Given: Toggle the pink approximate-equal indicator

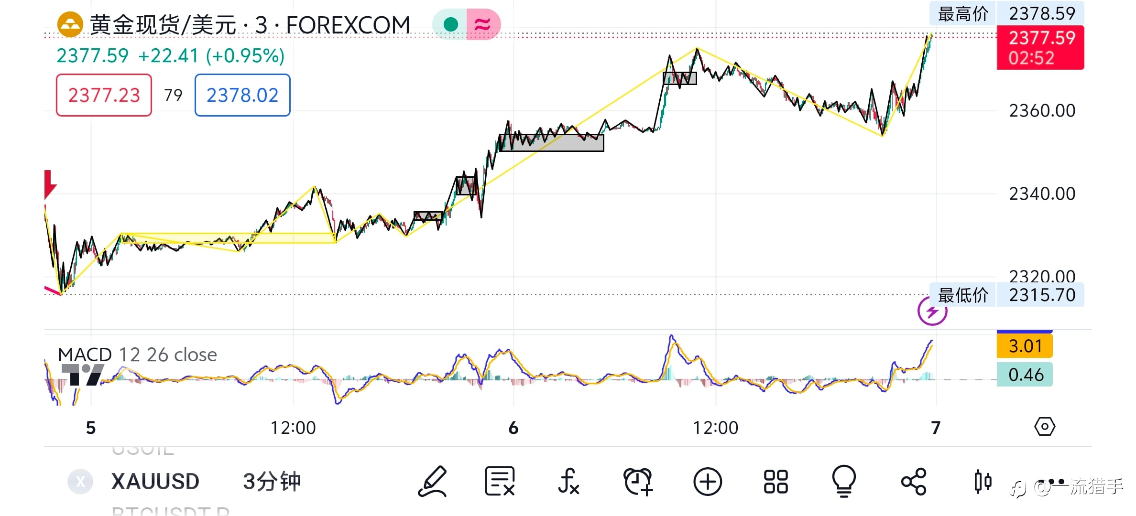Looking at the screenshot, I should 483,24.
